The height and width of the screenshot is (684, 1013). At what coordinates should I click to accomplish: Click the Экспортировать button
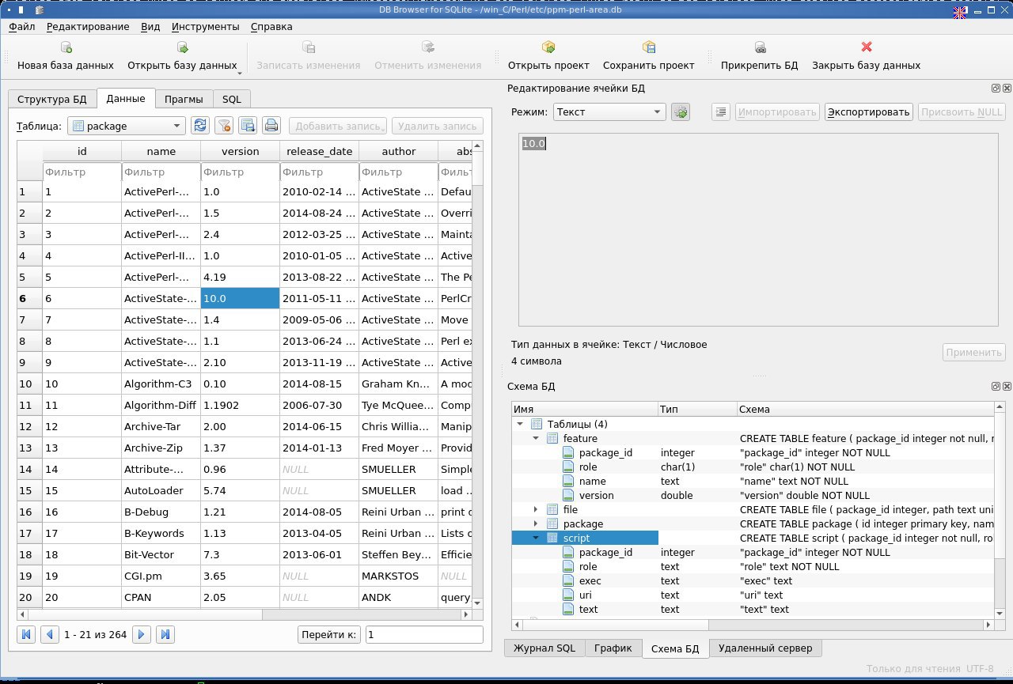pos(868,112)
